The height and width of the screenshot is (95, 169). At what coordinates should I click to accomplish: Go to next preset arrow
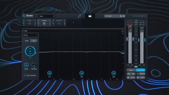click(x=124, y=16)
